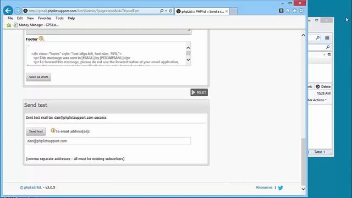Click Footer textarea scroll up arrow
Screen dimensions: 352x198
pos(188,48)
